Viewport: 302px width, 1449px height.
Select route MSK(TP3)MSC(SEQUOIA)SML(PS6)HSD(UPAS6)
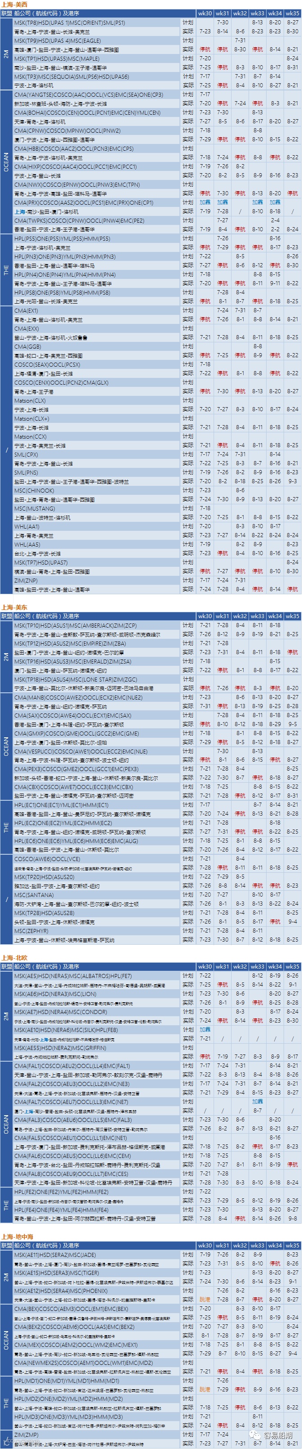[71, 76]
